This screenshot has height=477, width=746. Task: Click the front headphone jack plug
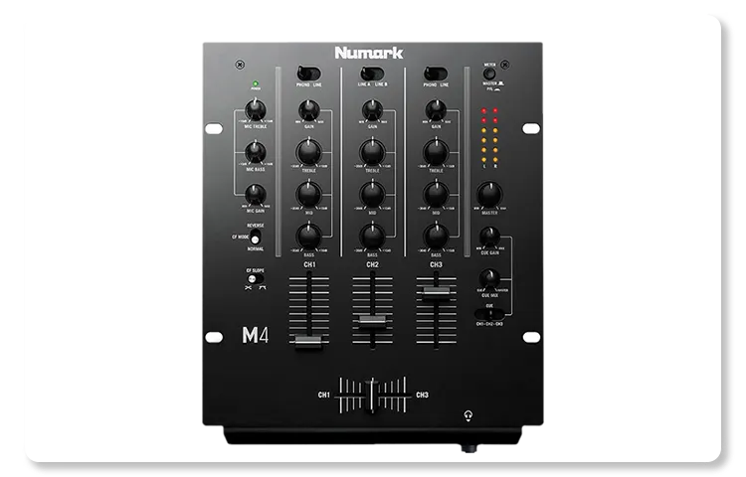(468, 448)
